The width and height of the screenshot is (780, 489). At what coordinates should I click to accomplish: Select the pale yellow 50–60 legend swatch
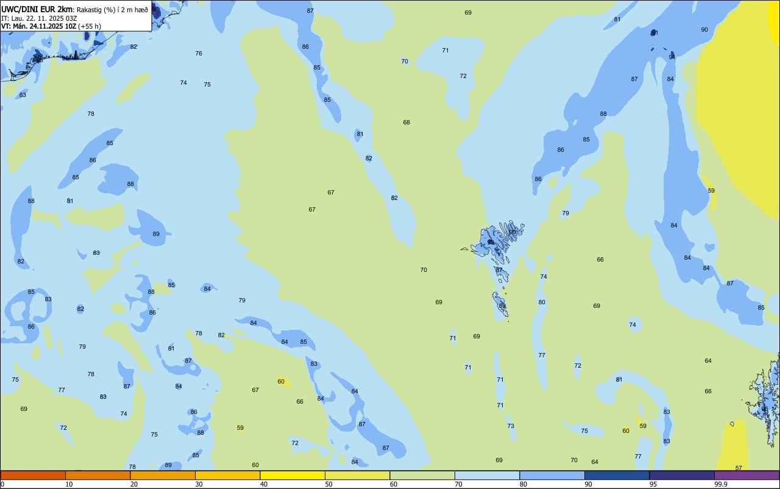357,475
